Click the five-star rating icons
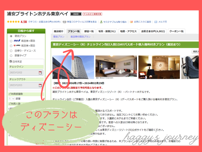This screenshot has width=202, height=152. (13, 22)
